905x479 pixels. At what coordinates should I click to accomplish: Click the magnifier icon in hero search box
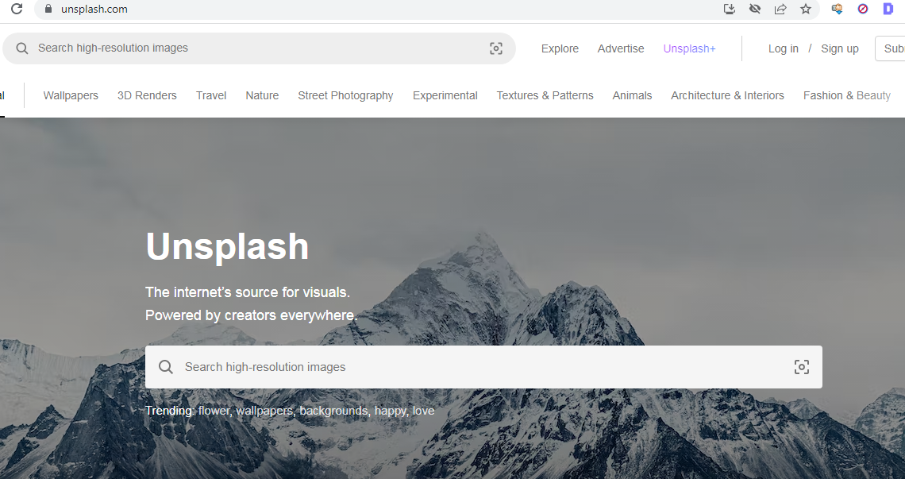click(166, 367)
